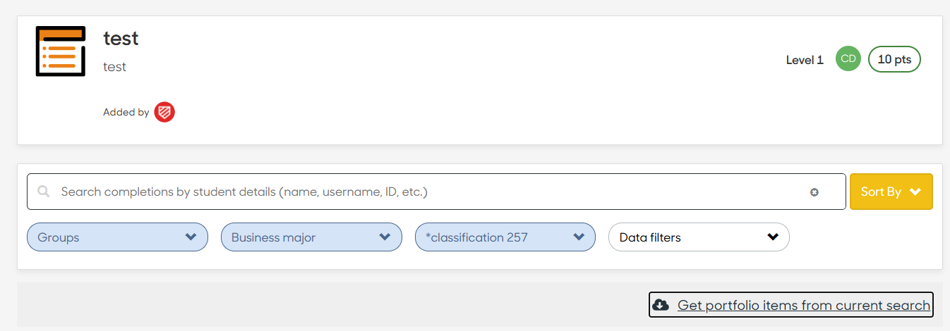The height and width of the screenshot is (331, 950).
Task: Click the black chevron on Data filters
Action: 773,237
